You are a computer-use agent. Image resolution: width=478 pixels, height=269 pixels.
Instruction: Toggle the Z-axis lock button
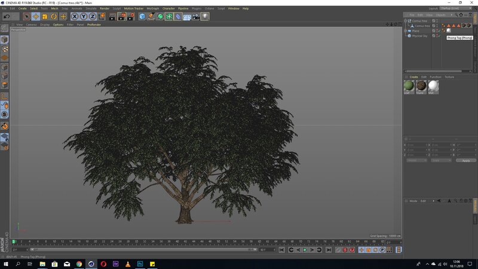click(x=93, y=17)
